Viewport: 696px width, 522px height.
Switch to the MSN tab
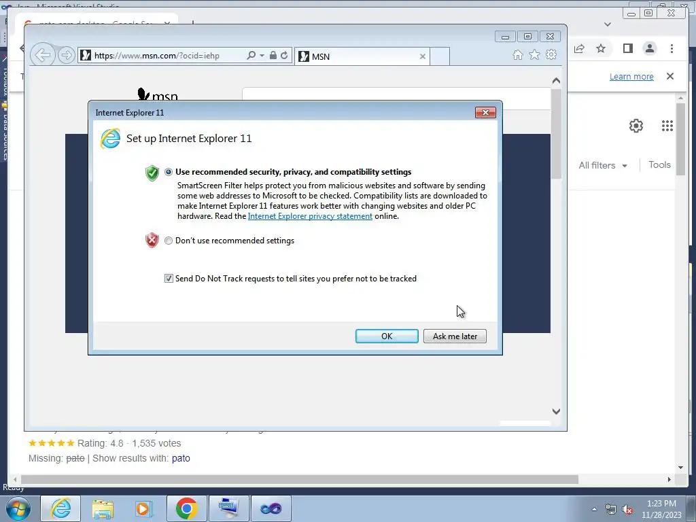pos(362,56)
